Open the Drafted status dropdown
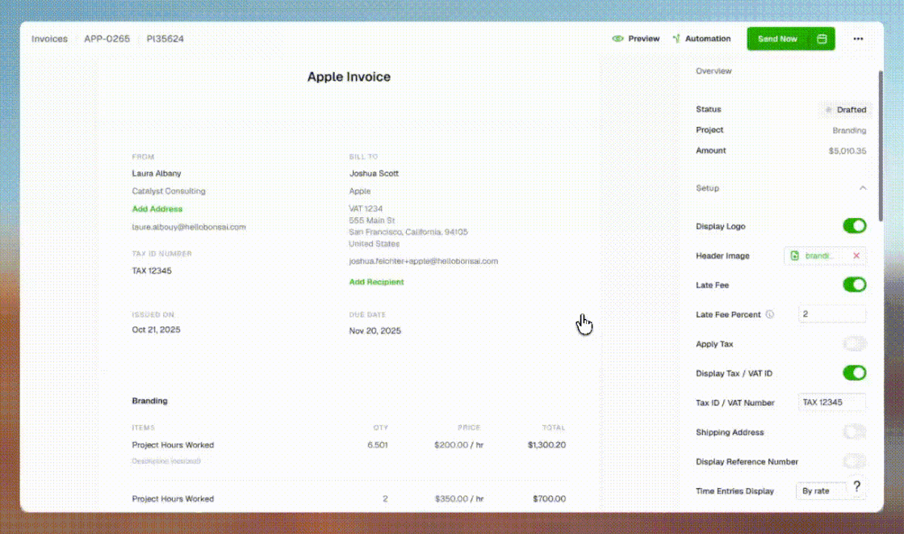 [846, 110]
